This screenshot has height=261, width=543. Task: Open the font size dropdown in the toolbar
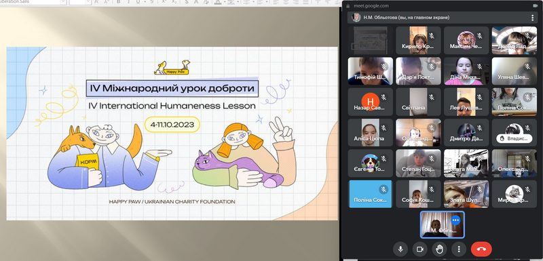click(89, 2)
